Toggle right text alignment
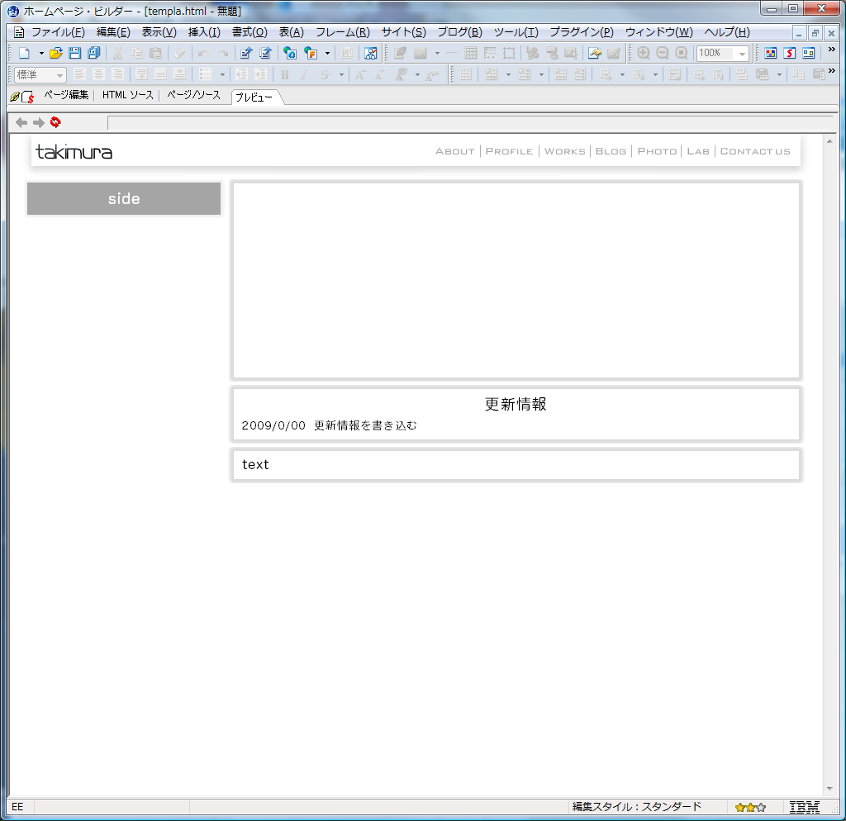The width and height of the screenshot is (846, 821). coord(117,74)
